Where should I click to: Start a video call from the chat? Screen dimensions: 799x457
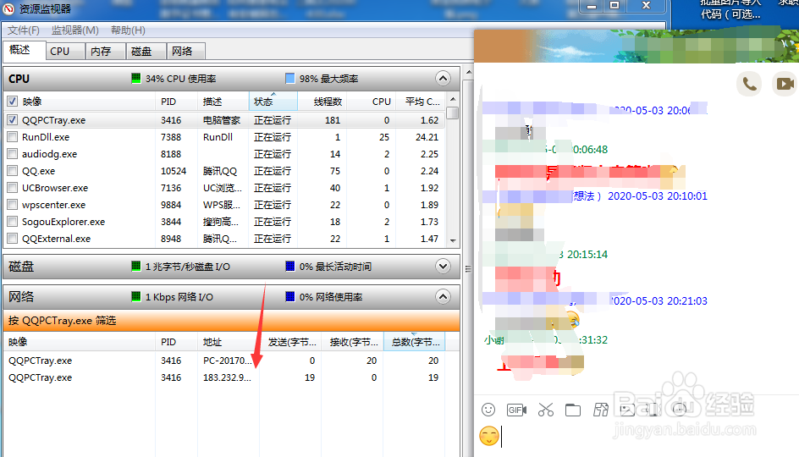(785, 84)
